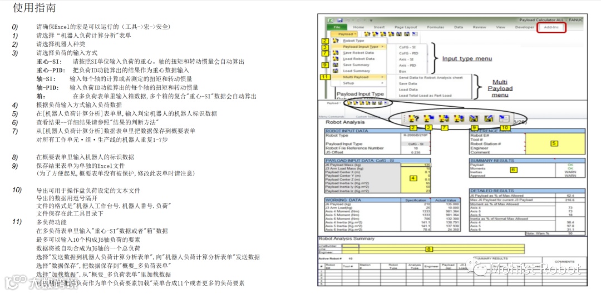Click the Note: Warn % value 90

click(570, 233)
